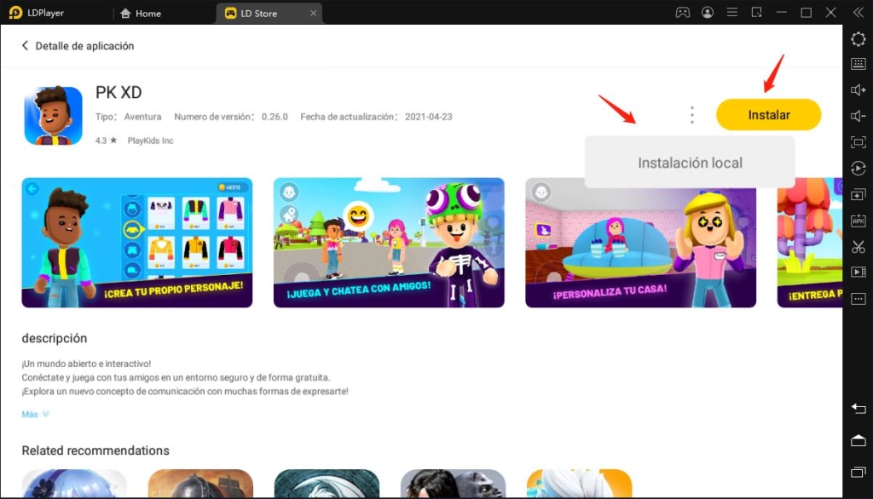Viewport: 873px width, 499px height.
Task: Click the PK XD app icon
Action: (x=54, y=116)
